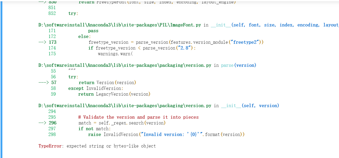Click the "Invalid version: '{0}'" string literal

[x=172, y=134]
